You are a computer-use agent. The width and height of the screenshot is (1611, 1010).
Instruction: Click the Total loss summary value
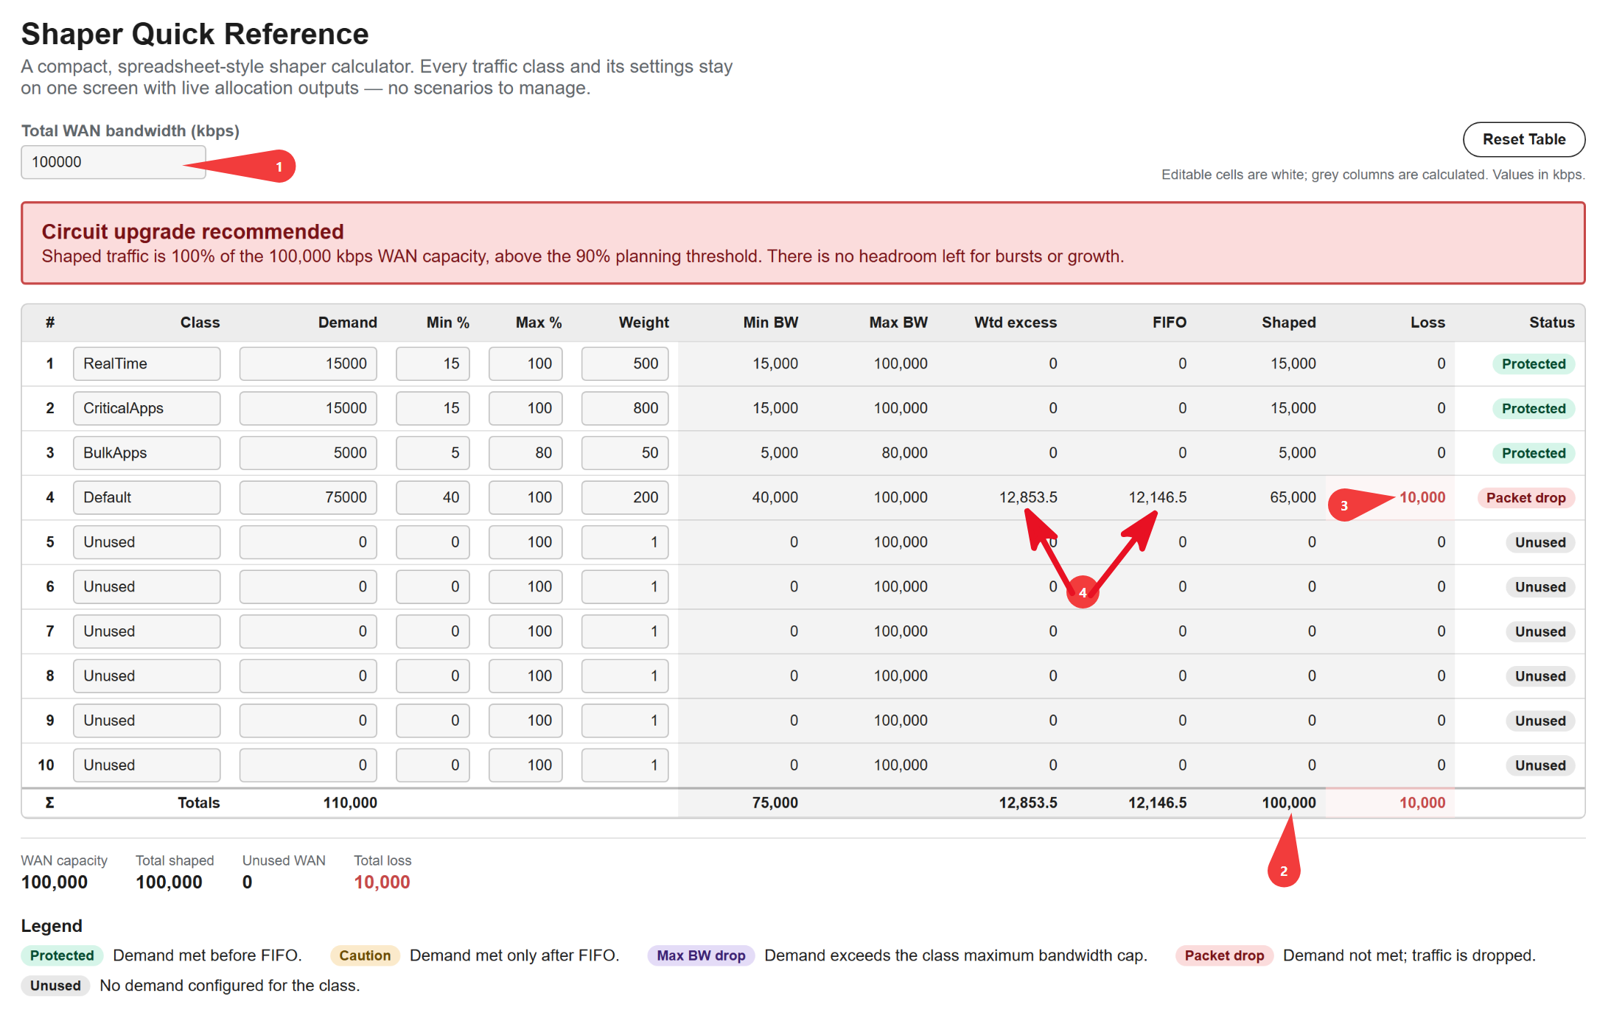(x=382, y=883)
